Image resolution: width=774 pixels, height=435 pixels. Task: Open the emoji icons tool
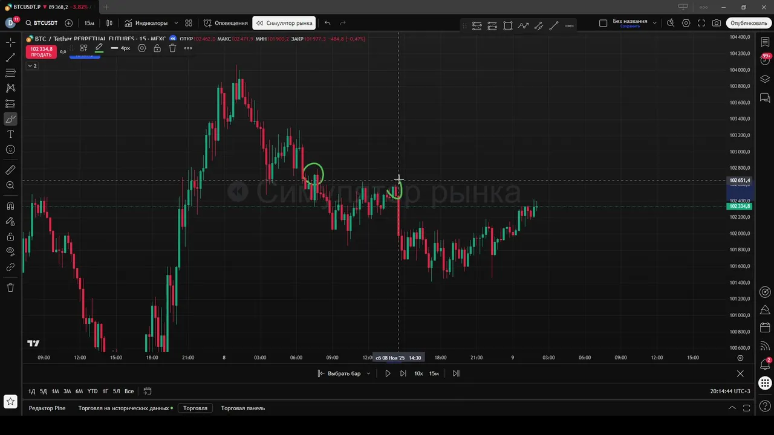click(10, 150)
